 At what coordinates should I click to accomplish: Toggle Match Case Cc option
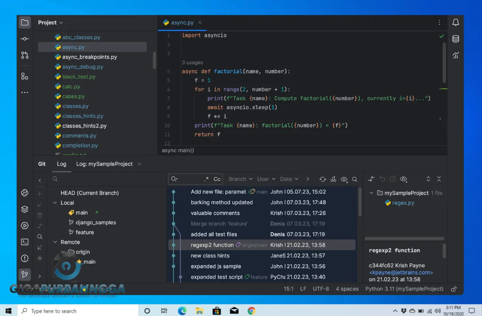[x=217, y=179]
